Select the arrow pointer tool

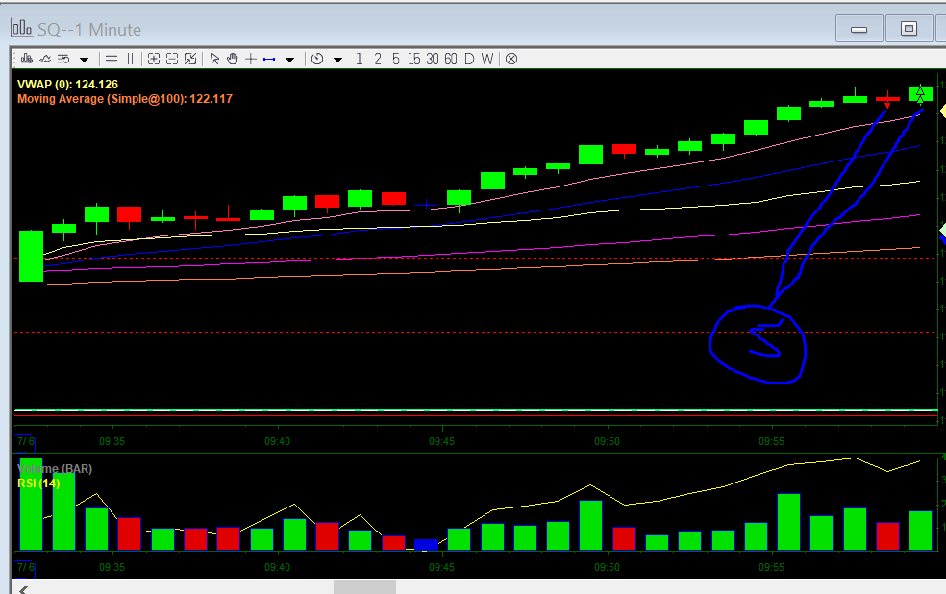coord(214,59)
